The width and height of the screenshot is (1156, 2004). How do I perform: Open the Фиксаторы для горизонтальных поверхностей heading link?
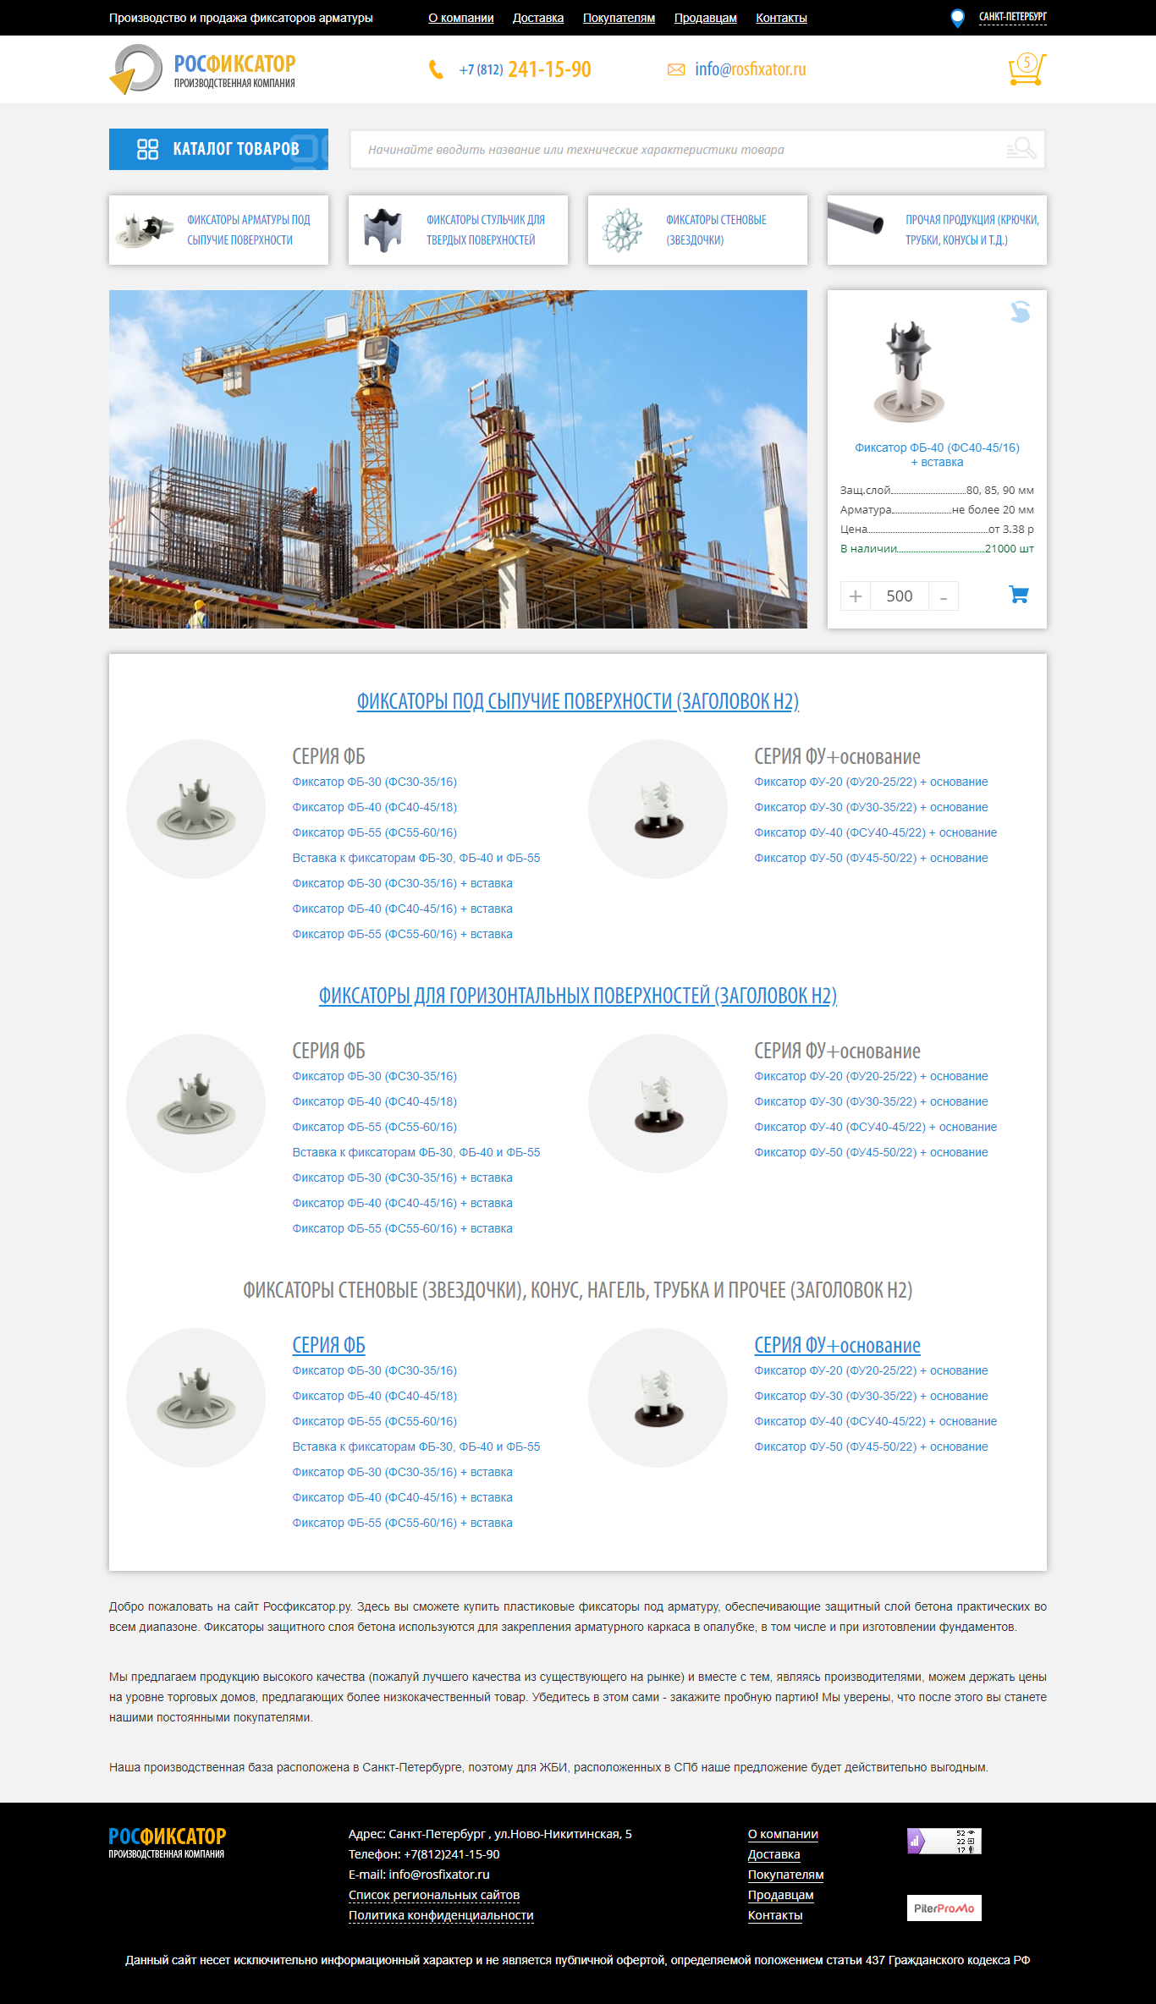[x=578, y=996]
